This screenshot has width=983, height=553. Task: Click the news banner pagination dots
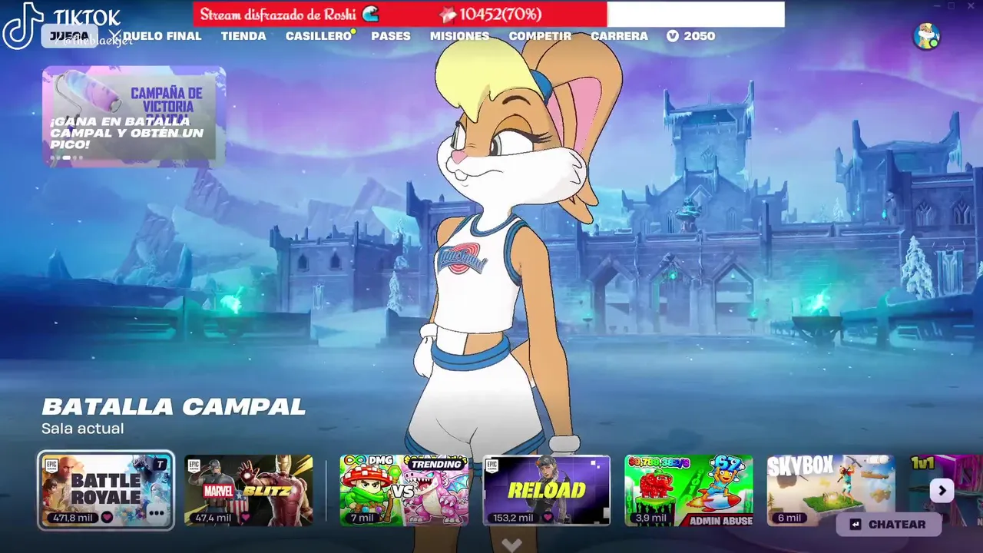point(65,158)
